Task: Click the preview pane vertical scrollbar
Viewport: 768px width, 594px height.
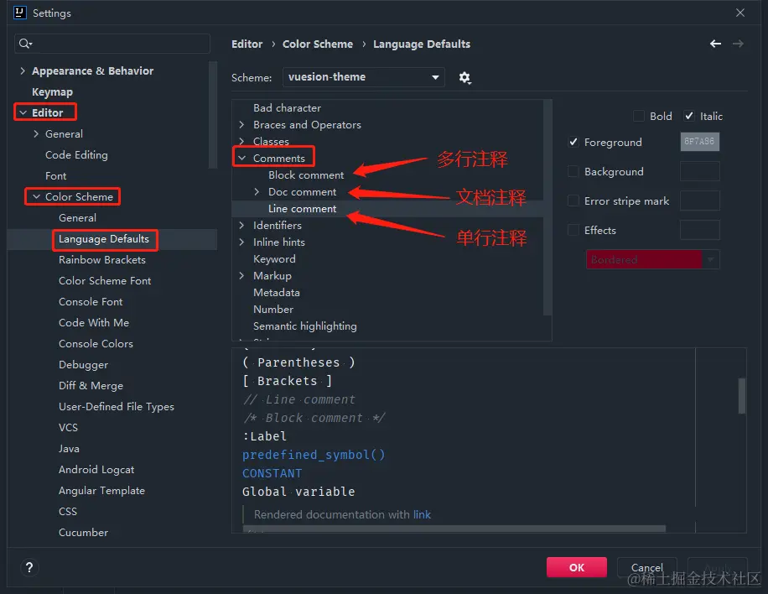Action: (742, 395)
